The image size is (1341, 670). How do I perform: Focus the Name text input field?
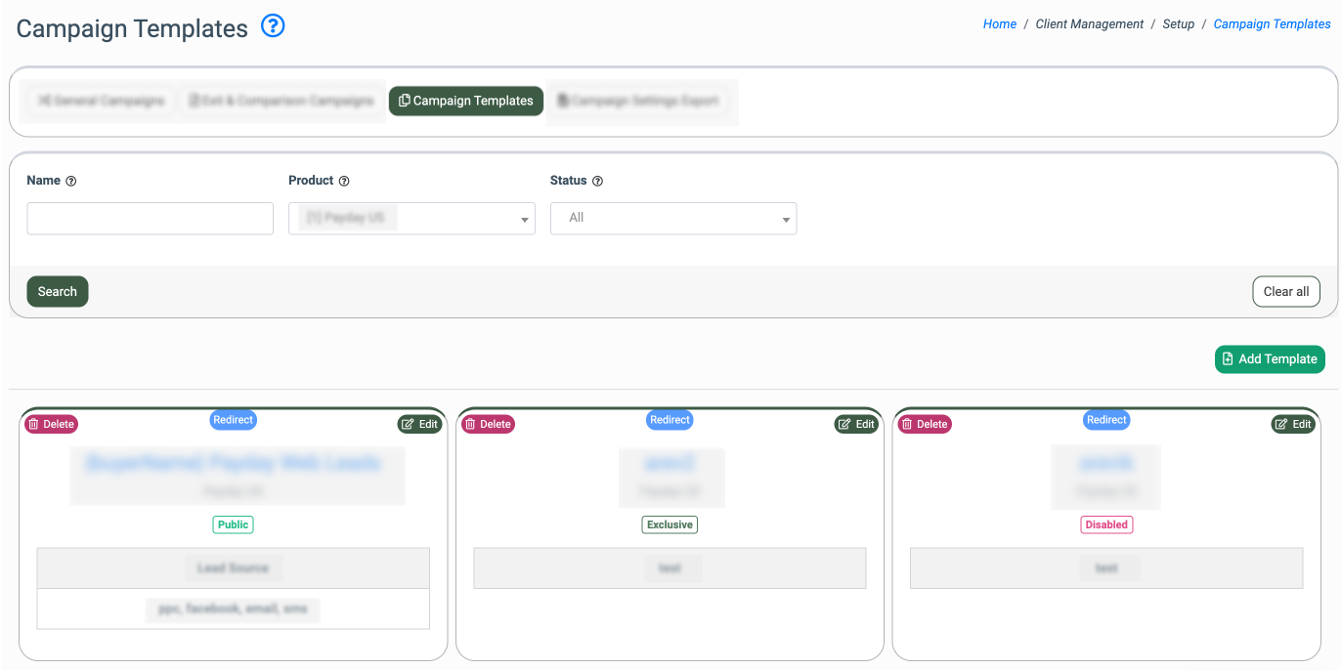150,219
